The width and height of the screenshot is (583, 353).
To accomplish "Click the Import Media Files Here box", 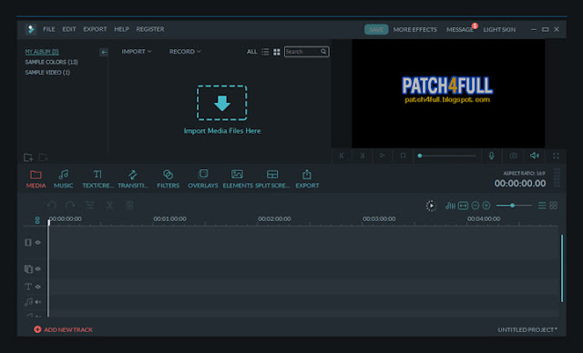I will click(222, 103).
